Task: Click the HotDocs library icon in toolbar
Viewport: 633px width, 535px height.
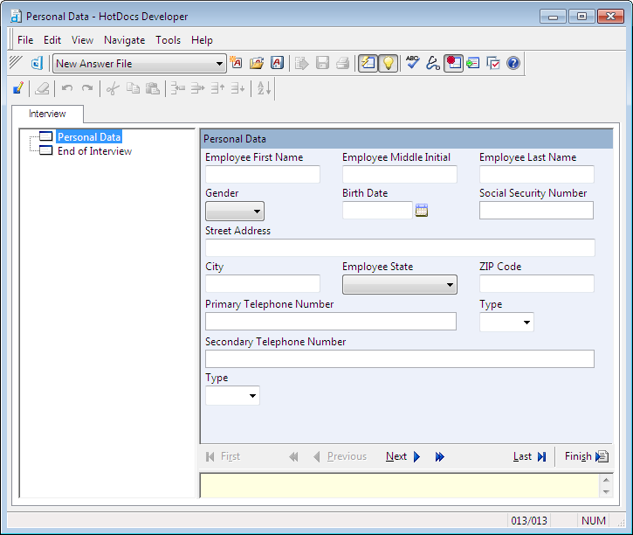Action: (x=37, y=64)
